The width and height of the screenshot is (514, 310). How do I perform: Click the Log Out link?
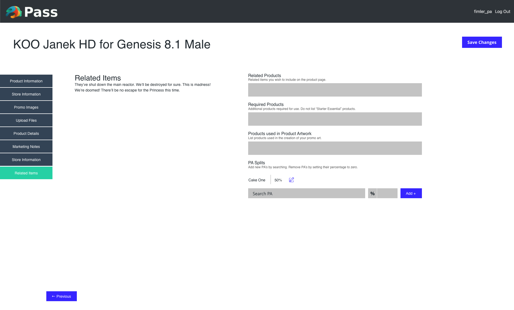click(502, 12)
